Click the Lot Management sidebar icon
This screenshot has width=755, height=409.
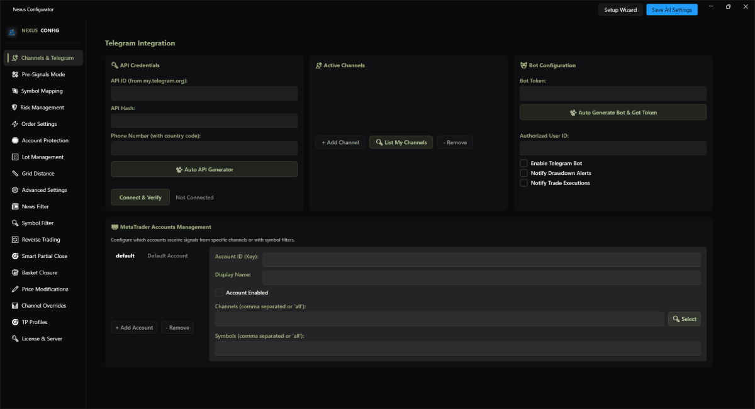coord(15,157)
